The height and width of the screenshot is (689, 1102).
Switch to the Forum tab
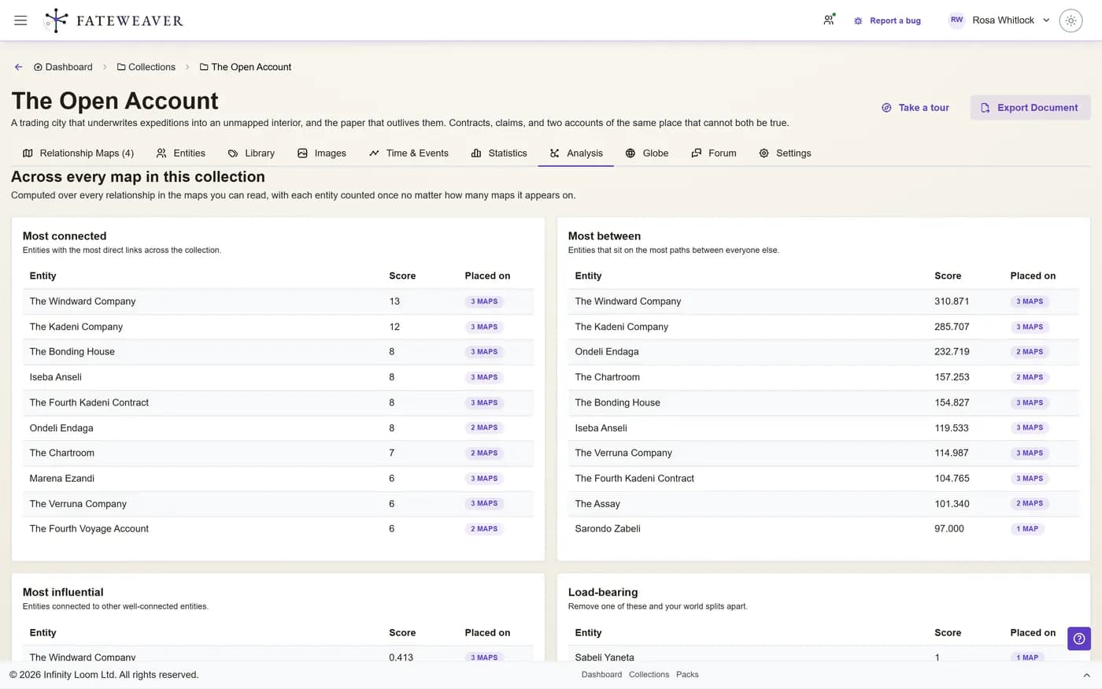click(x=714, y=153)
